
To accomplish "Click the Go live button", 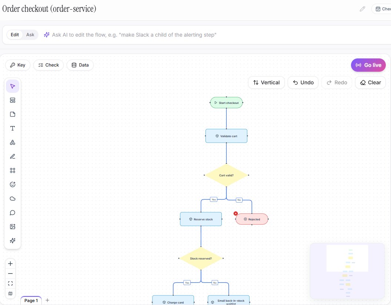I will point(368,65).
